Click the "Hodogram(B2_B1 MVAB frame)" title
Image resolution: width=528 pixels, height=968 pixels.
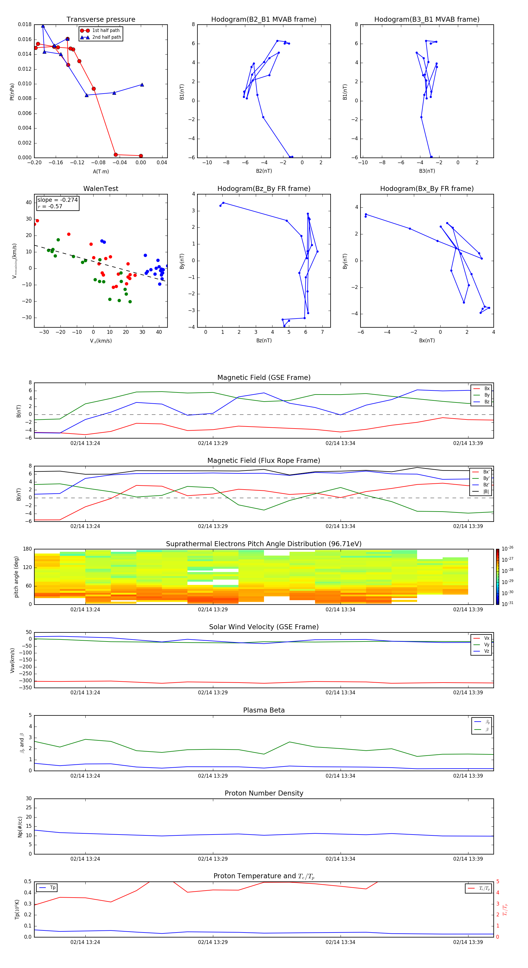[264, 20]
